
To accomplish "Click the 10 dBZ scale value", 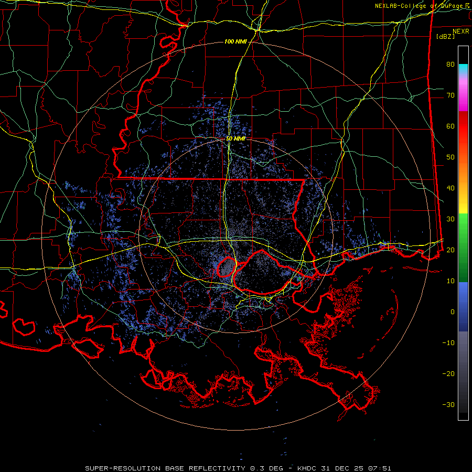I will pos(450,281).
